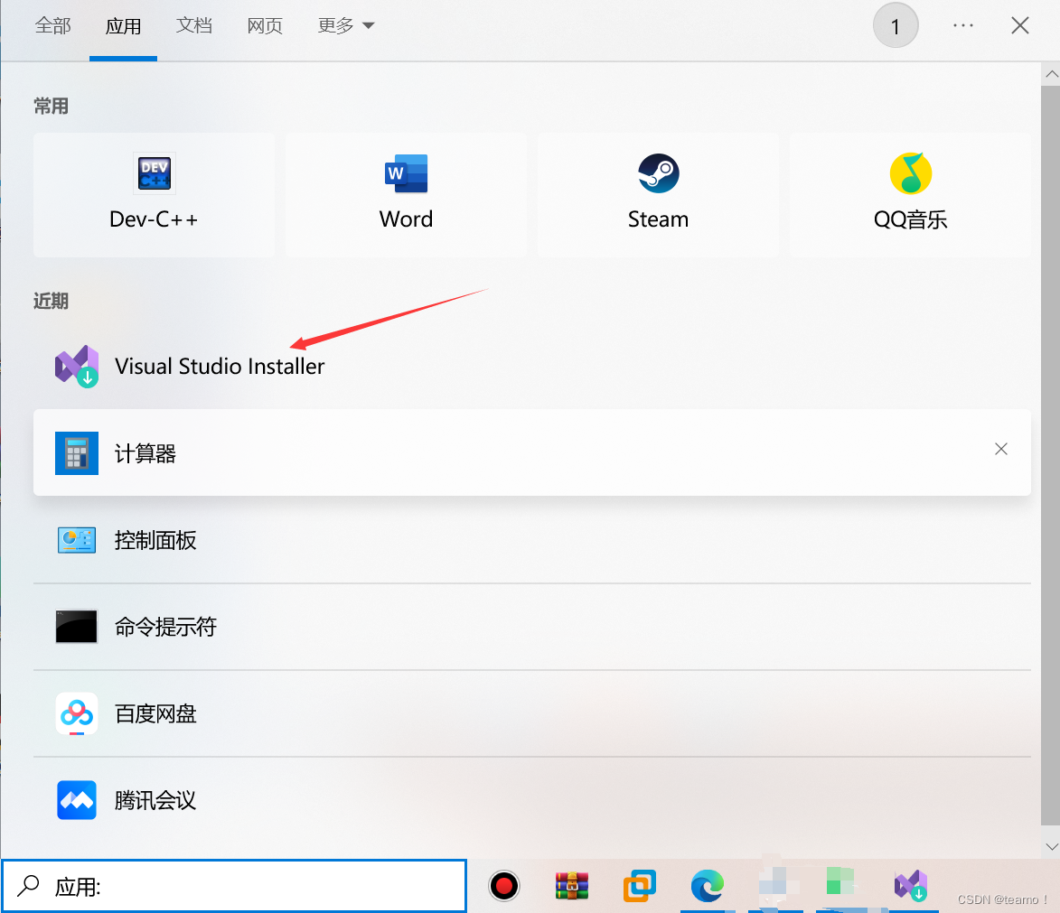Click the 百度网盘 label text
1060x913 pixels.
click(155, 713)
